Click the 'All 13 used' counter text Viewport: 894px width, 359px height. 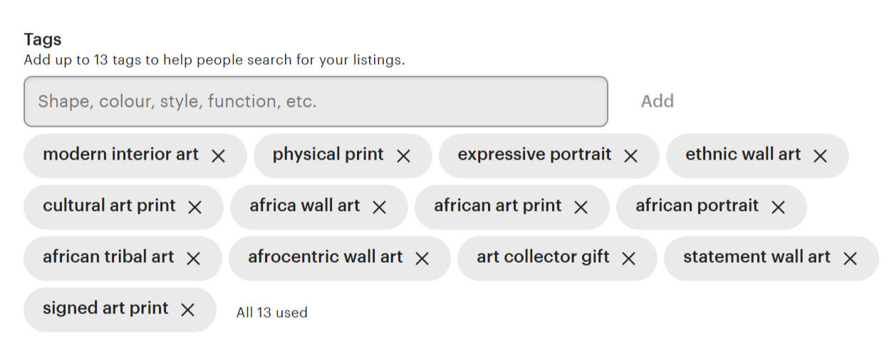coord(272,313)
